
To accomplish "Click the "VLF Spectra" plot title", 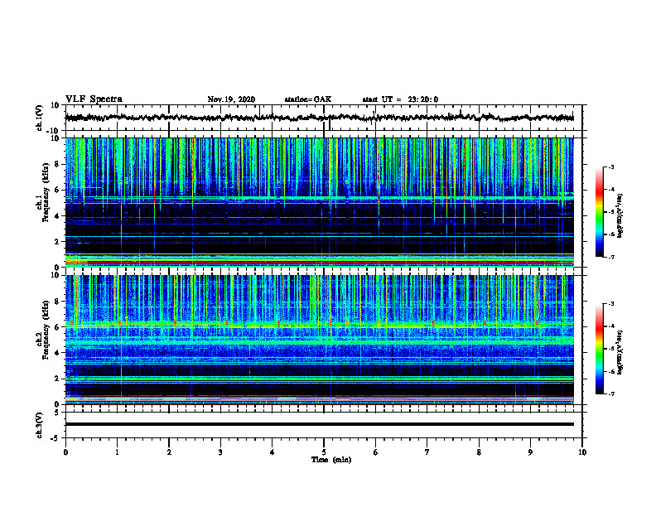I will [94, 99].
